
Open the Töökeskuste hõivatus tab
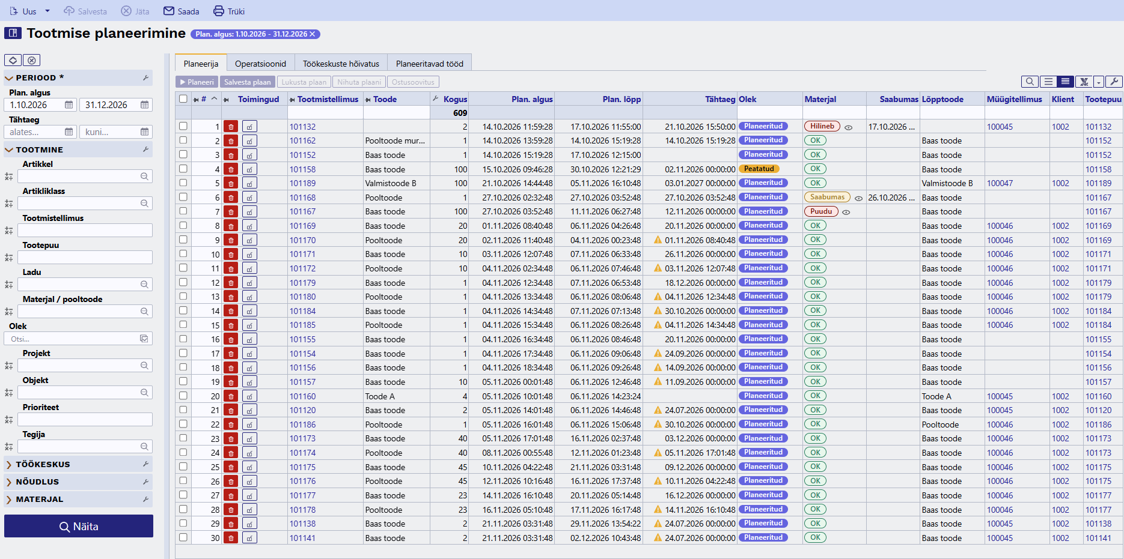tap(341, 63)
